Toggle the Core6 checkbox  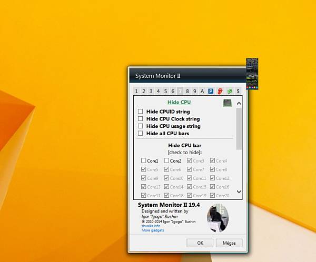(166, 169)
